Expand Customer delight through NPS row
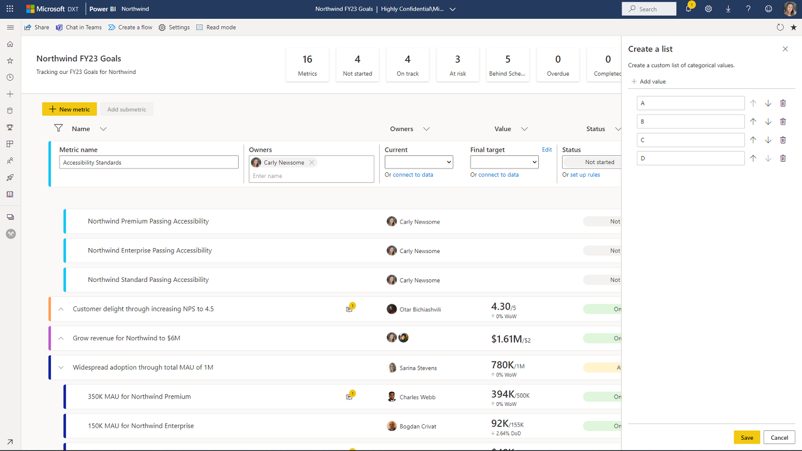802x451 pixels. 61,309
